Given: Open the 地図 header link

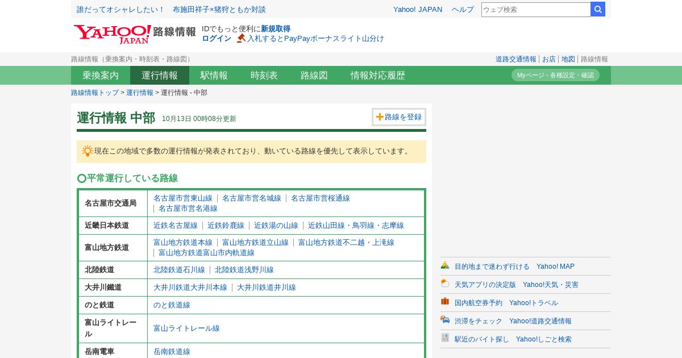Looking at the screenshot, I should pyautogui.click(x=568, y=59).
